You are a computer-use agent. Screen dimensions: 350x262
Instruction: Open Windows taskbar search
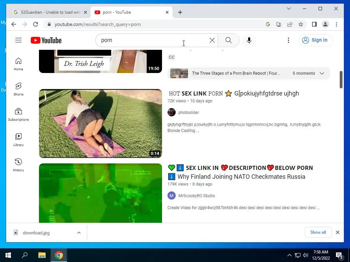point(25,255)
